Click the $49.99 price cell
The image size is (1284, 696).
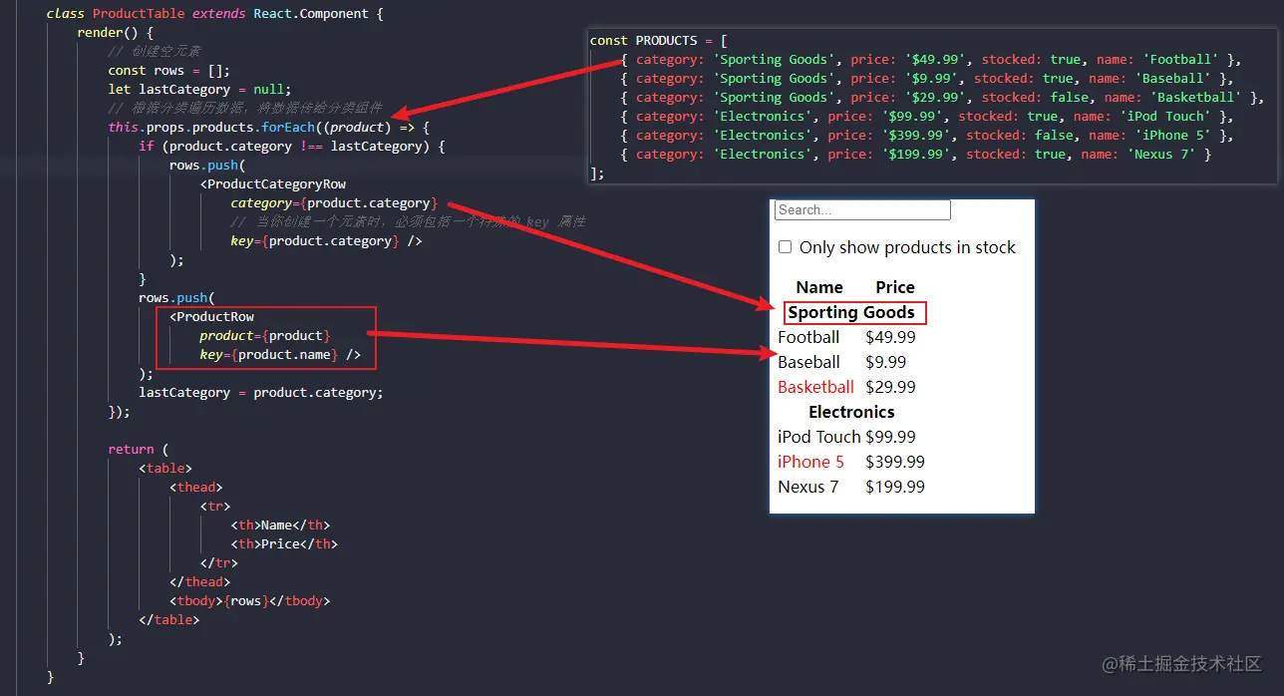[890, 337]
